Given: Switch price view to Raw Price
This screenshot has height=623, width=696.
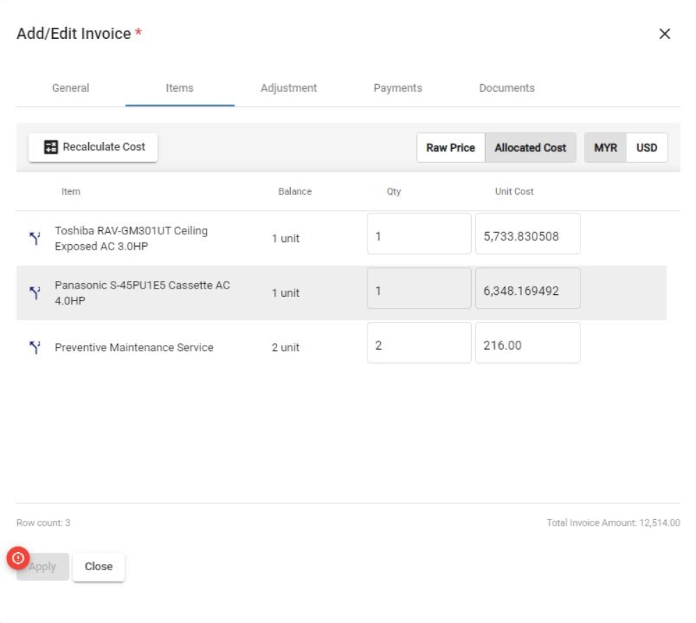Looking at the screenshot, I should (x=450, y=147).
